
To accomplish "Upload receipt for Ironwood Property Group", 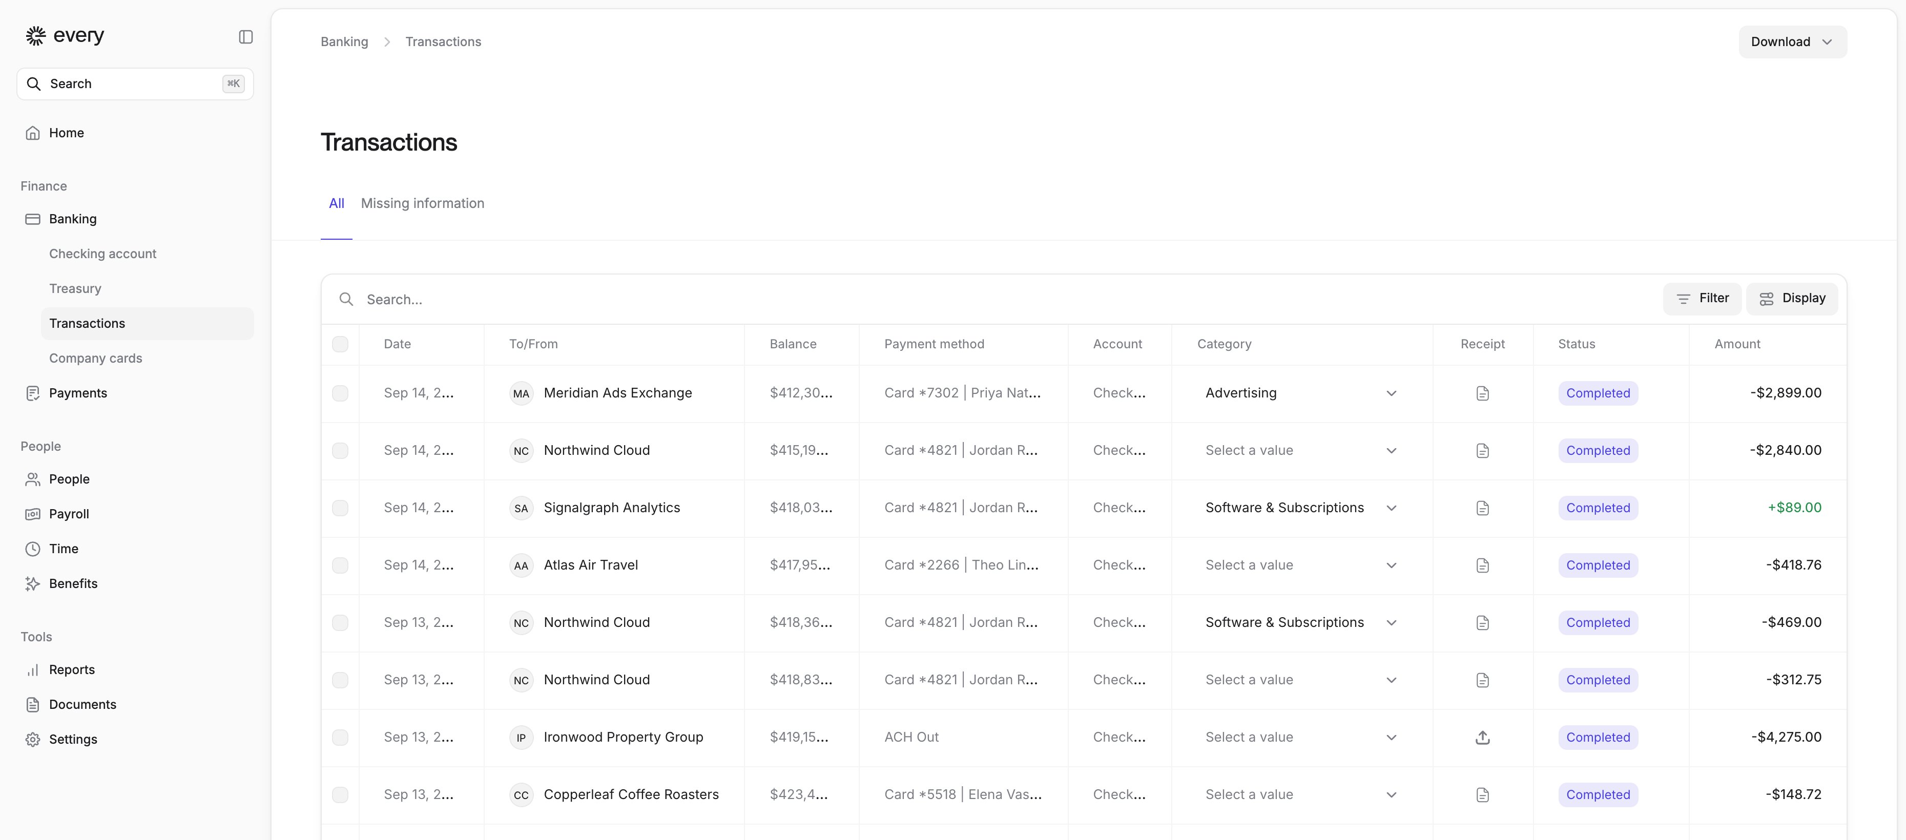I will pyautogui.click(x=1482, y=737).
